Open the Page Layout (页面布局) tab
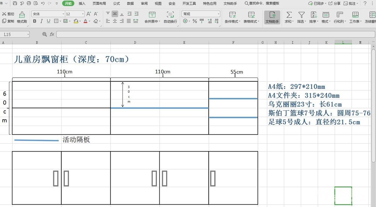This screenshot has width=376, height=207. point(99,3)
